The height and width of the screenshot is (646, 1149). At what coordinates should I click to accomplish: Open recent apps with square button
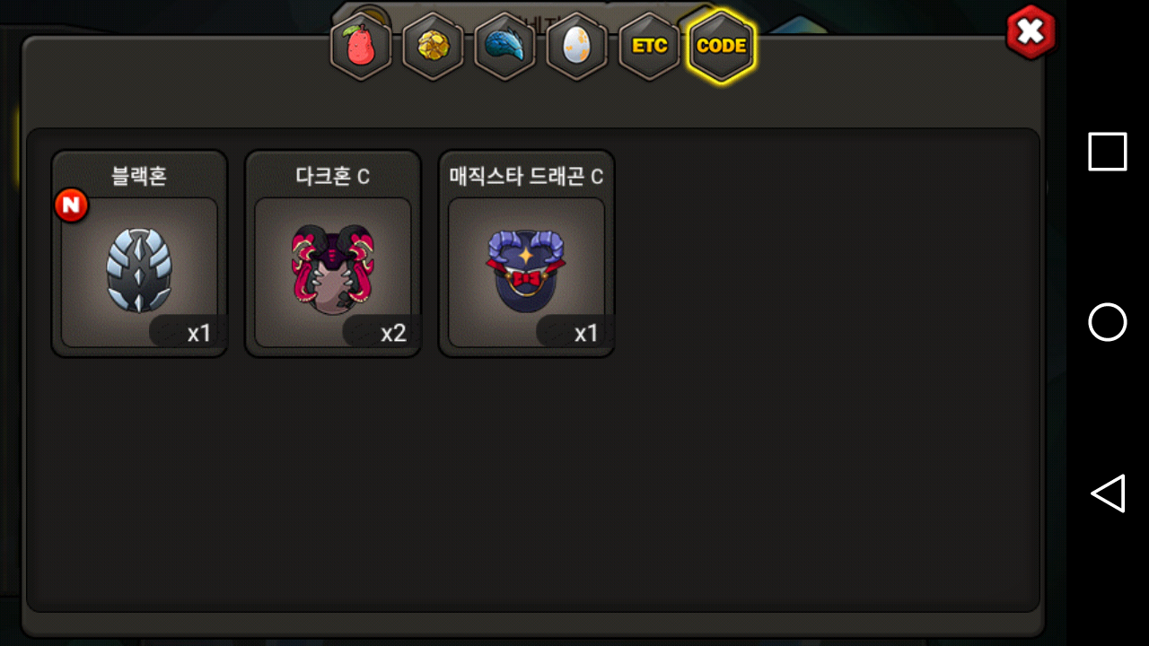(1108, 152)
